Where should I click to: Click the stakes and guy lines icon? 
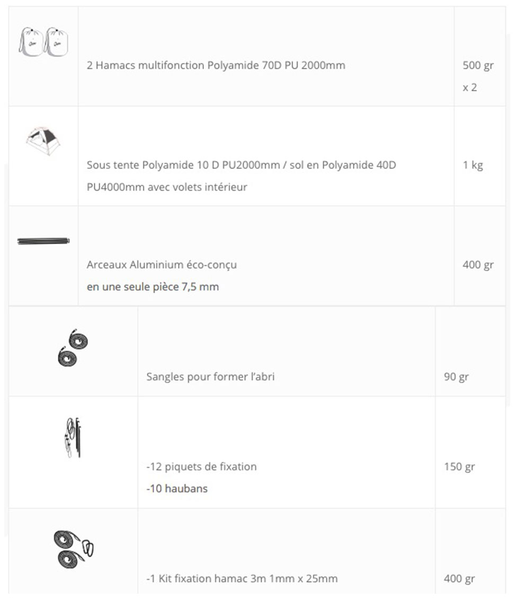point(73,437)
